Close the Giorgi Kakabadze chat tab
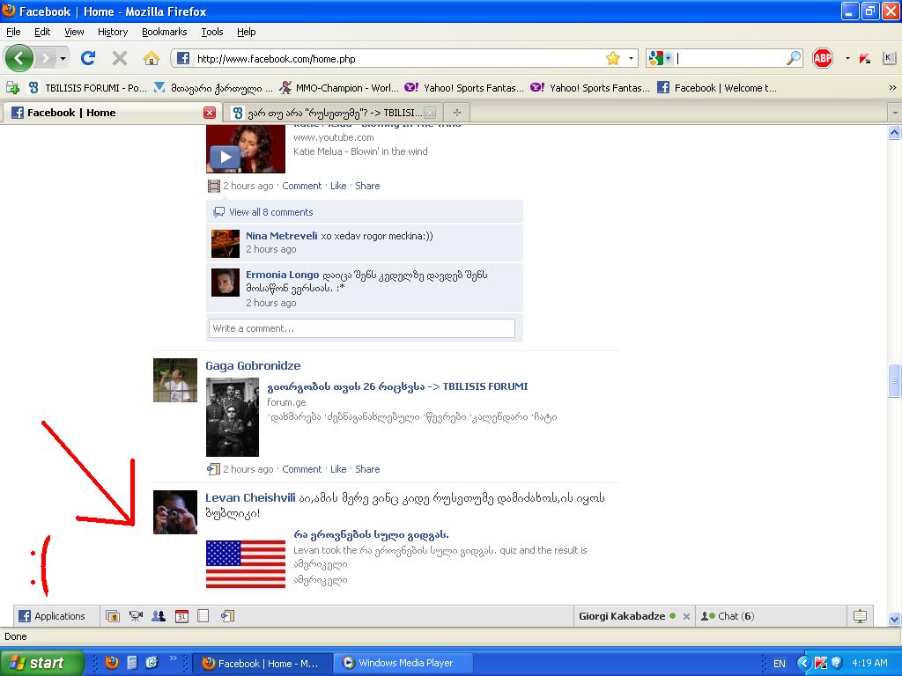902x676 pixels. click(686, 616)
